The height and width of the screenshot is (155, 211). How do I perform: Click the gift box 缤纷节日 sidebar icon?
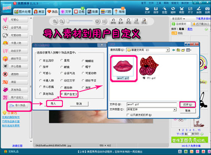(x=5, y=59)
